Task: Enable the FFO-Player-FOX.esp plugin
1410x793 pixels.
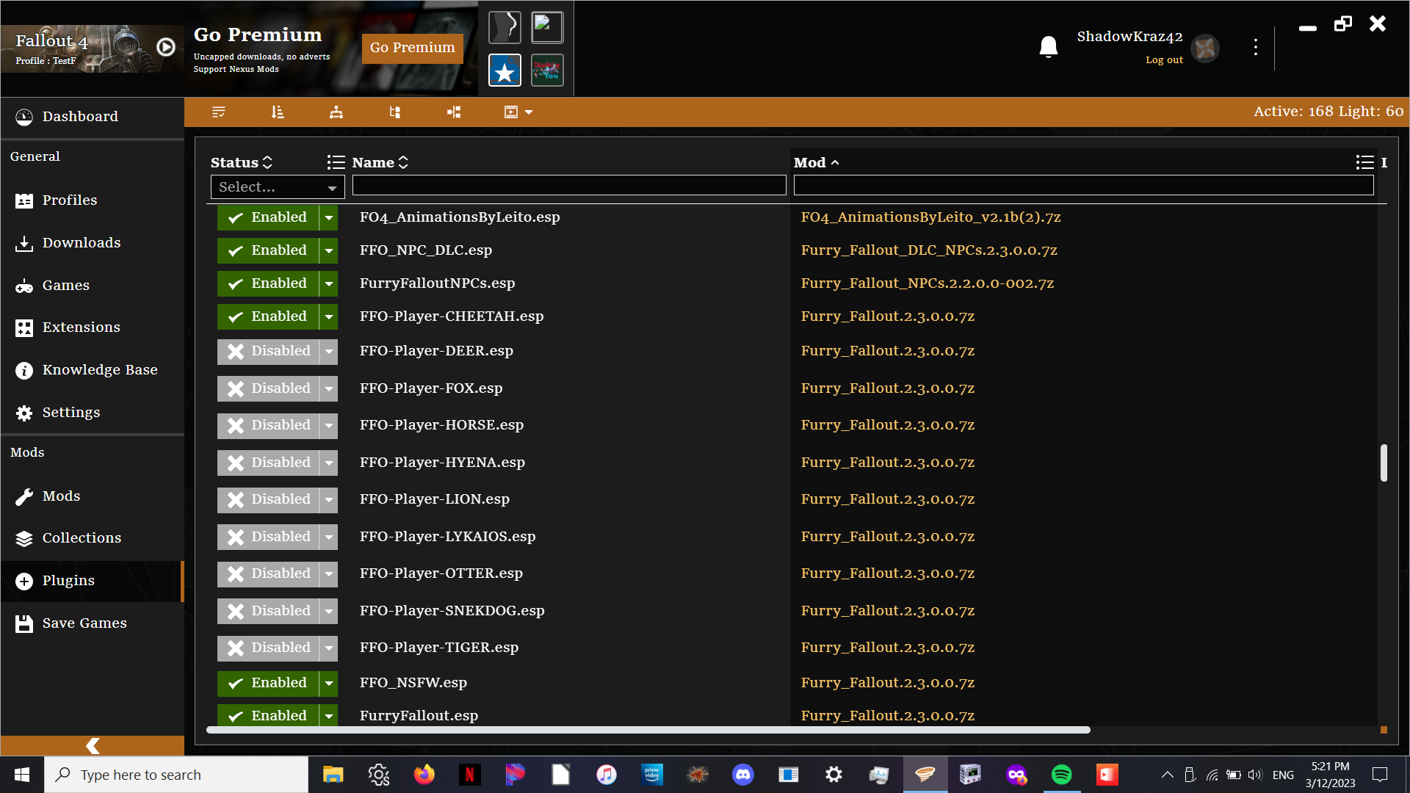Action: pyautogui.click(x=268, y=388)
